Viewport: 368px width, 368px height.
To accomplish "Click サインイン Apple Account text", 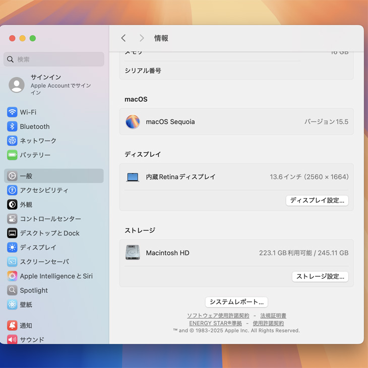I will (61, 85).
